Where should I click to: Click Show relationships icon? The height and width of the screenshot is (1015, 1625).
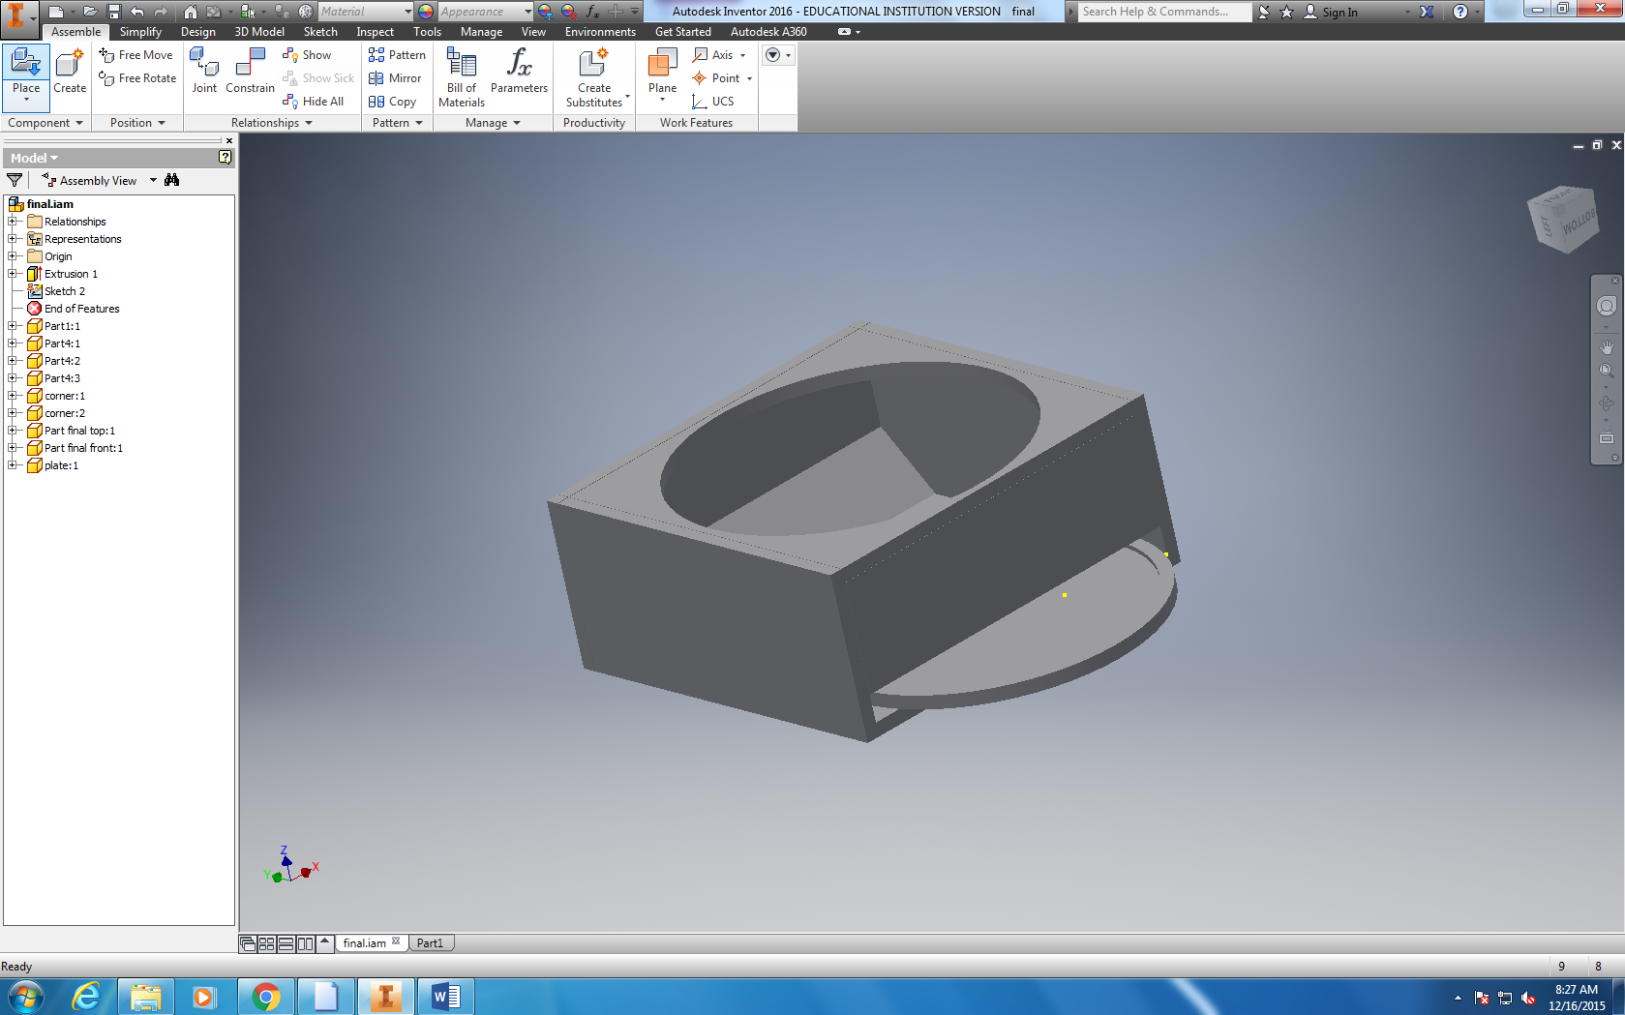click(x=307, y=55)
